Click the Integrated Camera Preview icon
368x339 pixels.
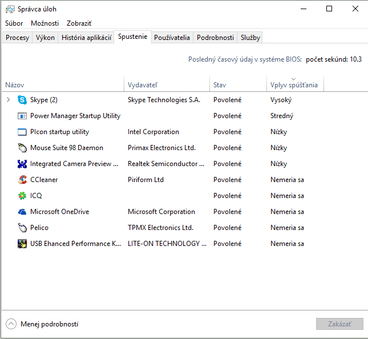(22, 164)
